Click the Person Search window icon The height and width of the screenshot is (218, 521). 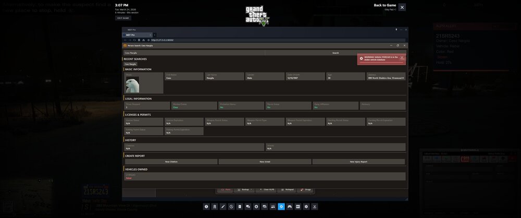click(x=125, y=45)
